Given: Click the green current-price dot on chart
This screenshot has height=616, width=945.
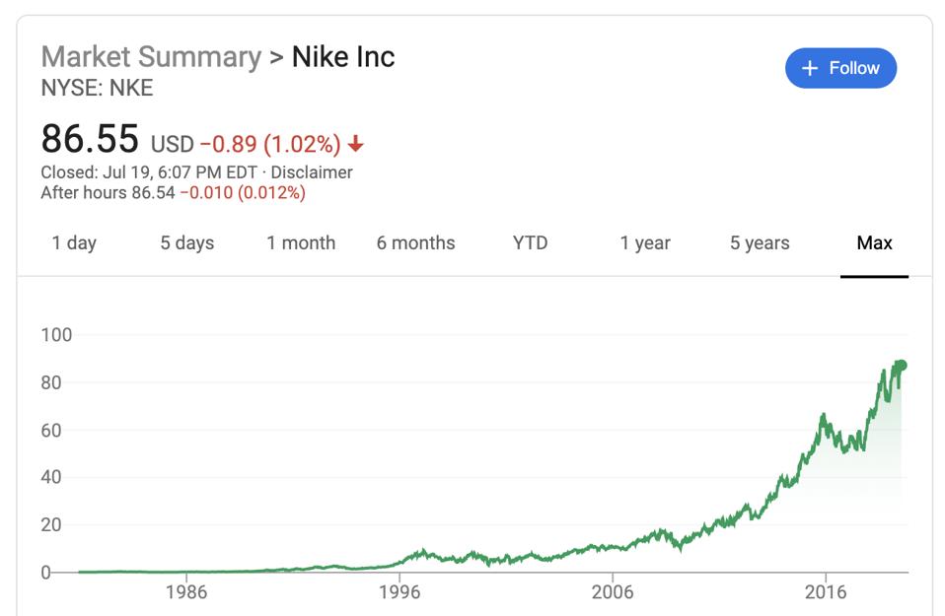Looking at the screenshot, I should (x=900, y=366).
